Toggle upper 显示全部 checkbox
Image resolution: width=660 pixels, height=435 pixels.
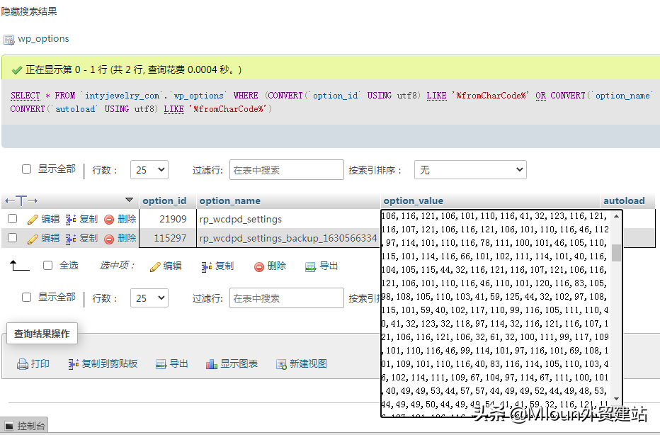(26, 169)
